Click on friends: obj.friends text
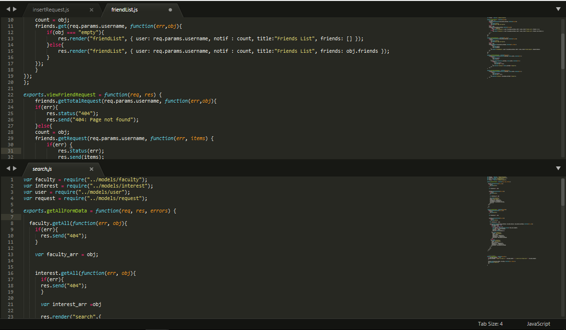Viewport: 566px width, 330px height. pyautogui.click(x=349, y=51)
